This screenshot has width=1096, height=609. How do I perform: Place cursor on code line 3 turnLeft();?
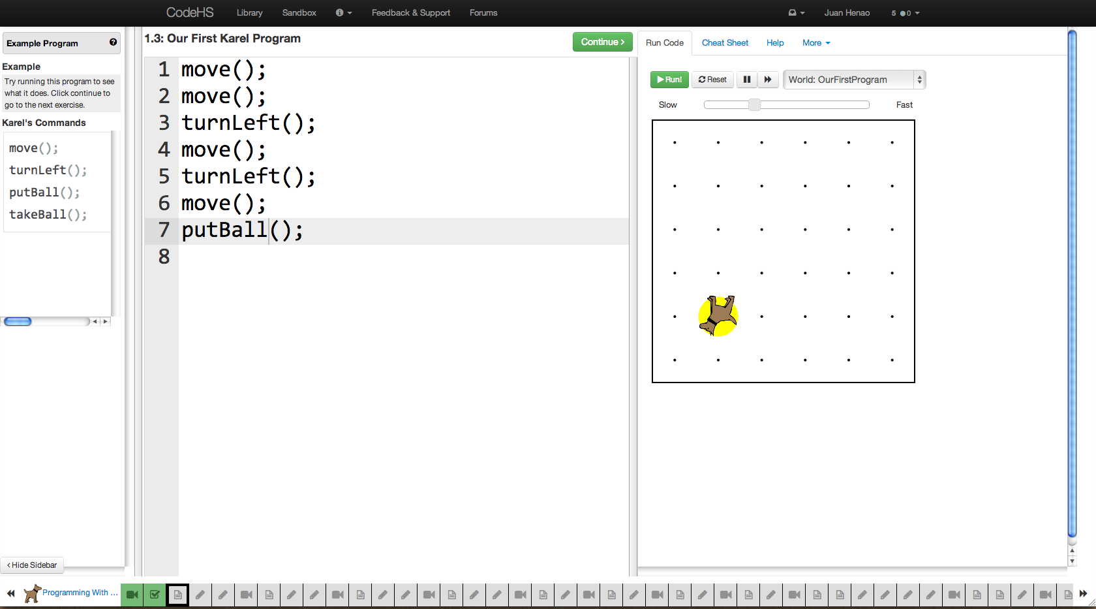pos(248,123)
